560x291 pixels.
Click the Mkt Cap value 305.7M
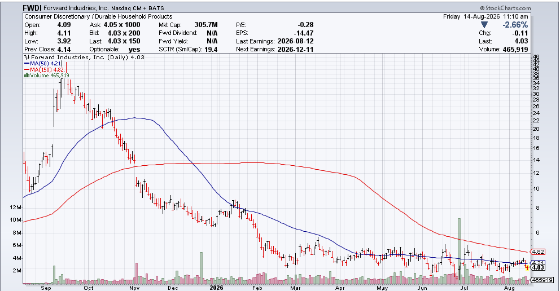point(206,25)
